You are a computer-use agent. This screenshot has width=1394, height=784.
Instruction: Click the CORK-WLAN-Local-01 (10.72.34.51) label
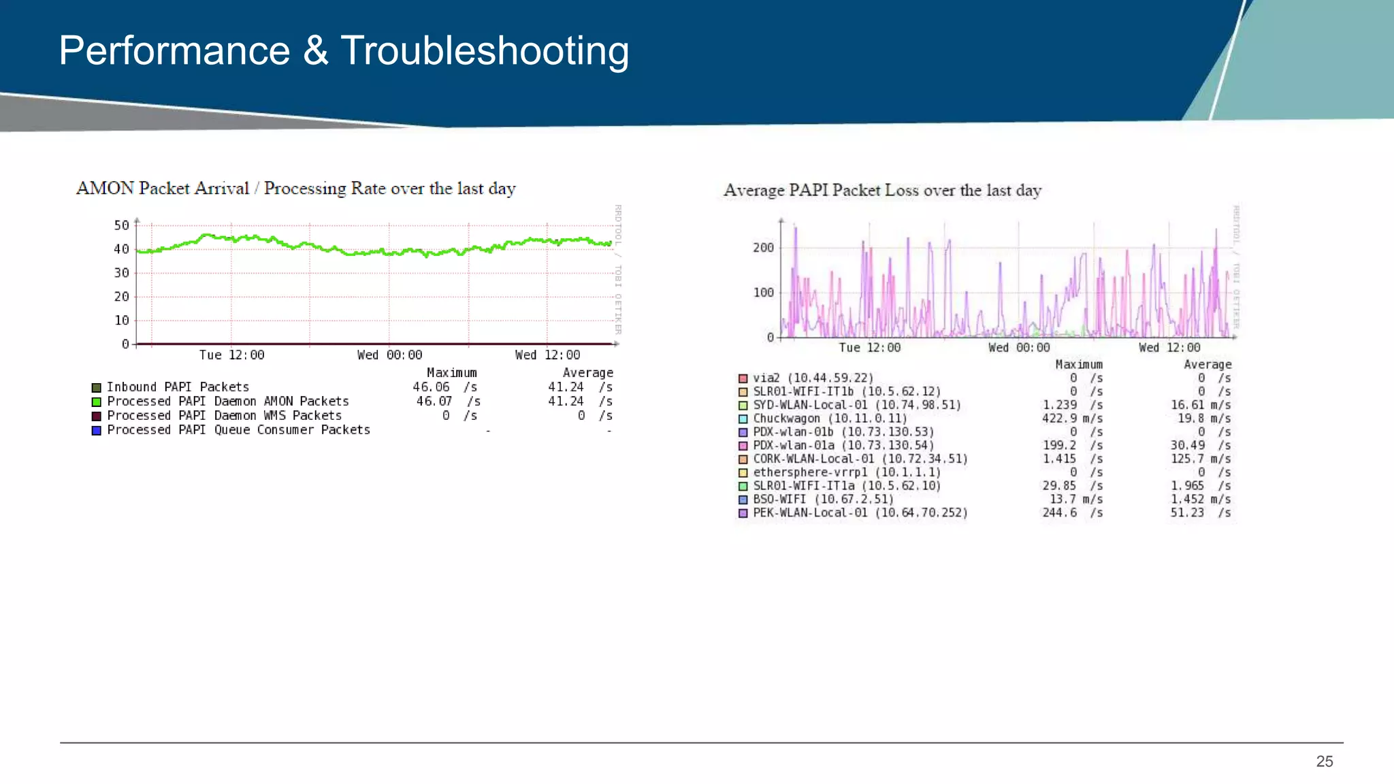pyautogui.click(x=860, y=459)
